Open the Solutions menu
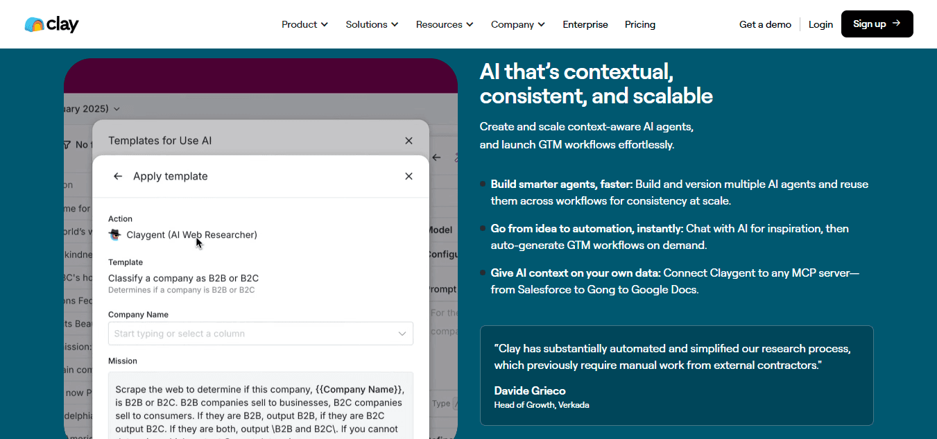Image resolution: width=937 pixels, height=439 pixels. (372, 24)
